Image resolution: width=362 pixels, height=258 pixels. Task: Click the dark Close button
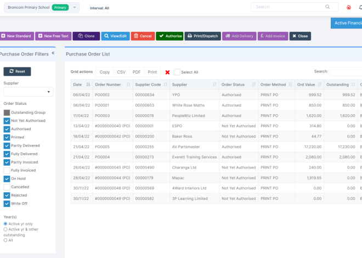pyautogui.click(x=300, y=36)
